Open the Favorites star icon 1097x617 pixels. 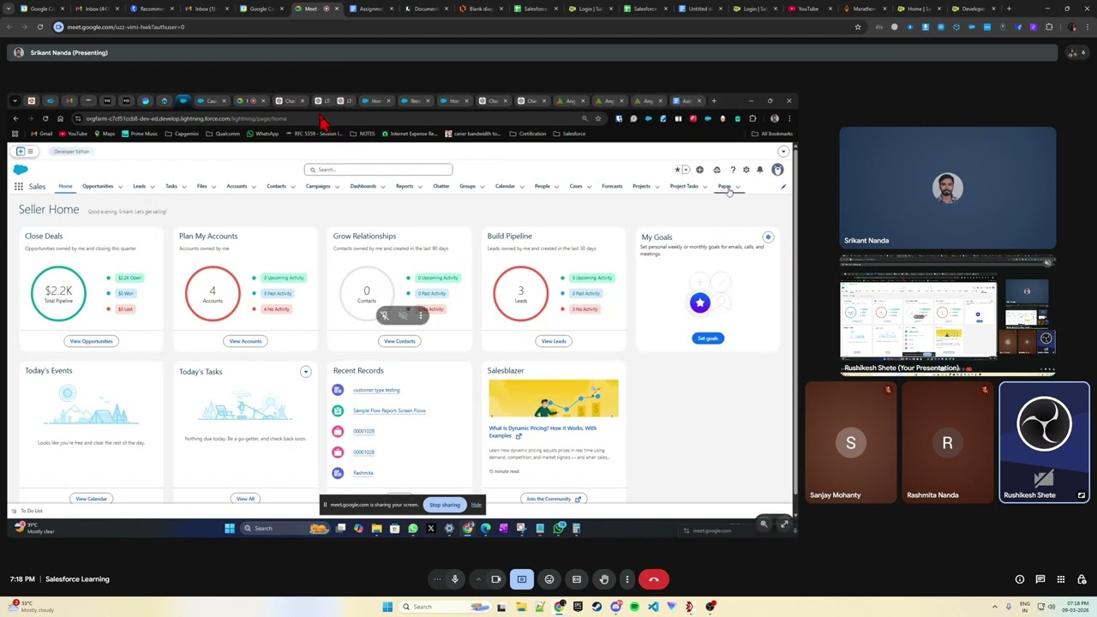pos(677,170)
